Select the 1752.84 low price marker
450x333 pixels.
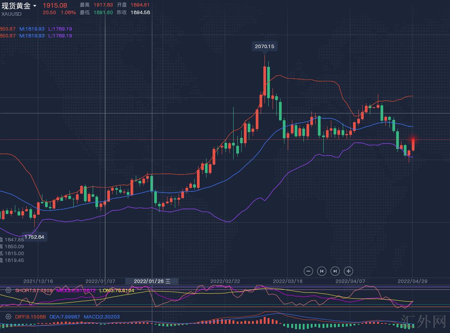pyautogui.click(x=34, y=237)
